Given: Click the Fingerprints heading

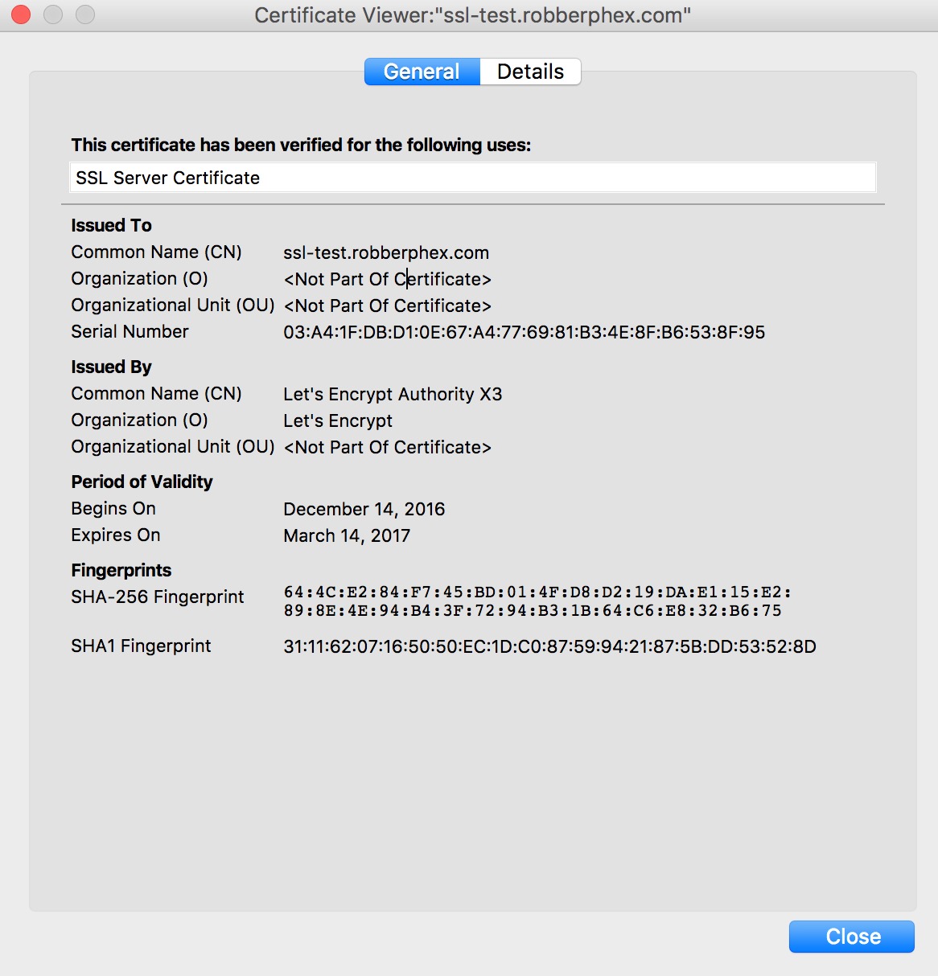Looking at the screenshot, I should pyautogui.click(x=121, y=570).
